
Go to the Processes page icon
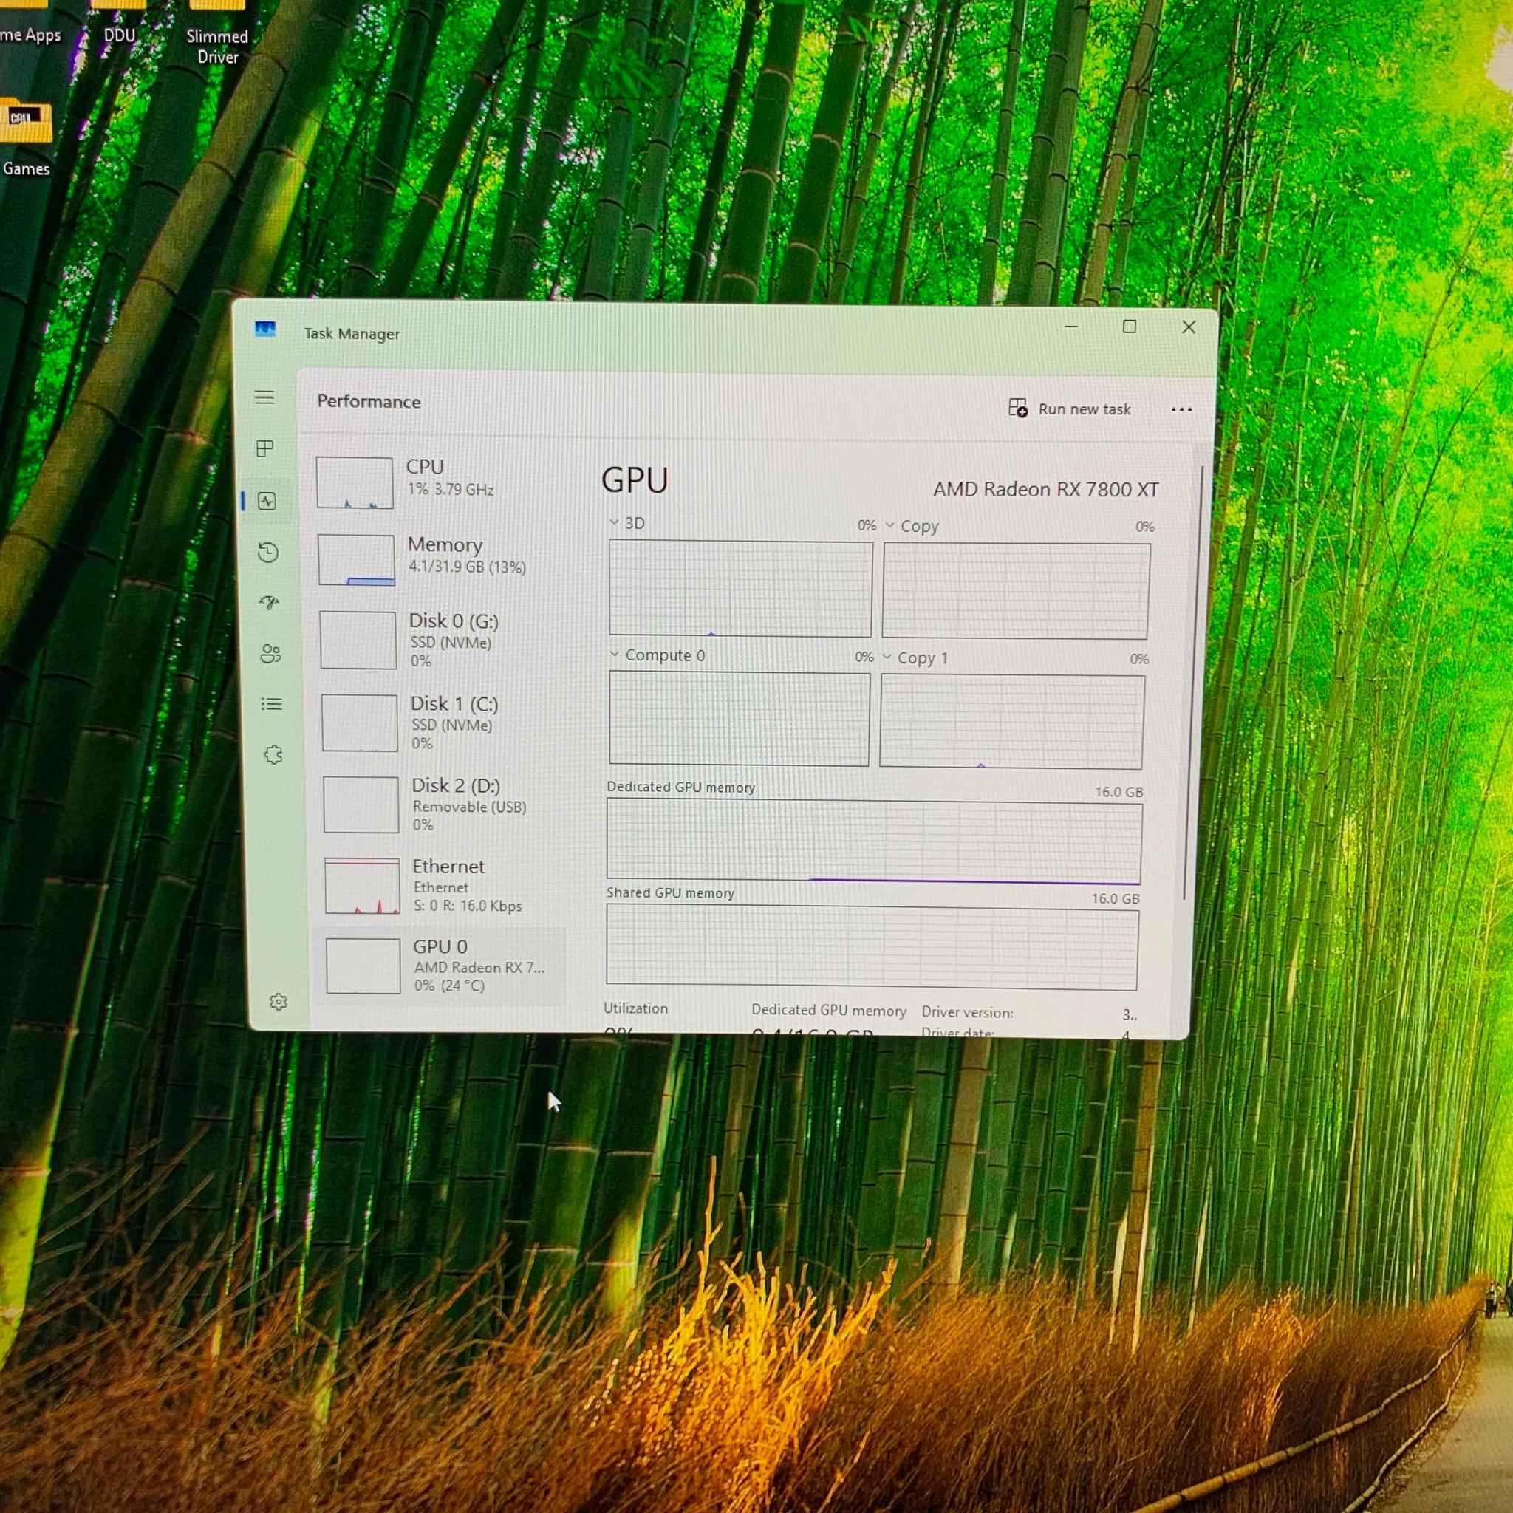(264, 448)
